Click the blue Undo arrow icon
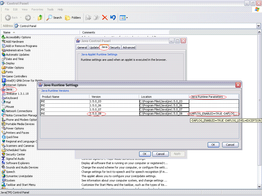 pyautogui.click(x=113, y=18)
